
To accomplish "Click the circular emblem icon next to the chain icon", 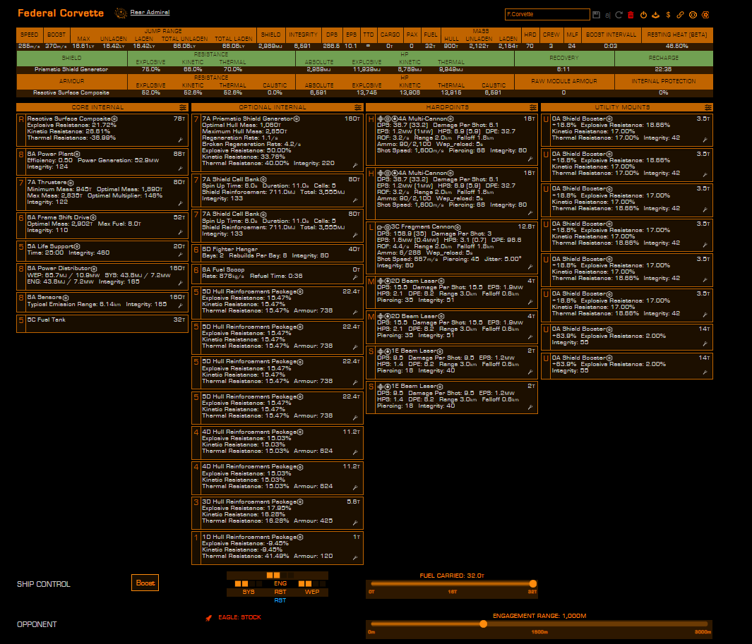I will 693,15.
